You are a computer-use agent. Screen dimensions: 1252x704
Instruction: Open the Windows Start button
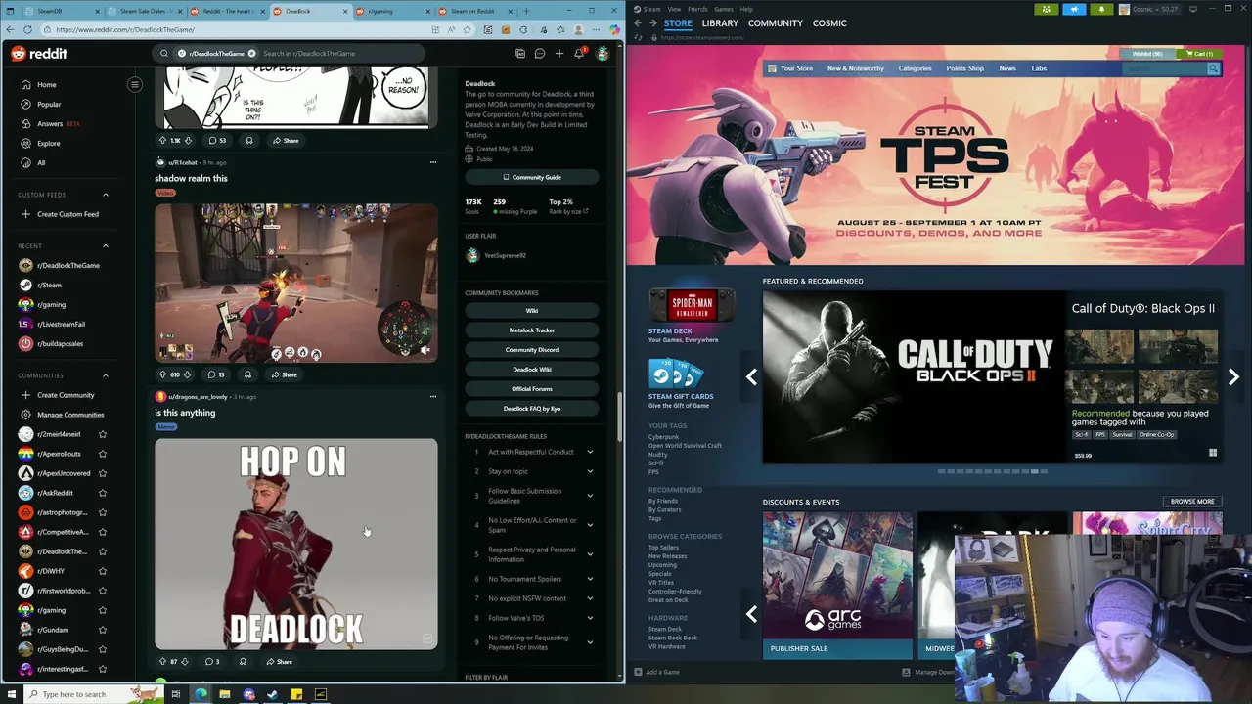(x=14, y=694)
